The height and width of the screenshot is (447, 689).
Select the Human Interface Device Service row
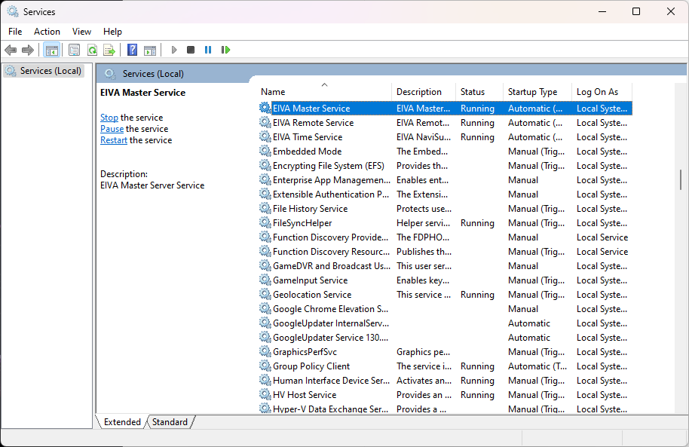coord(445,381)
